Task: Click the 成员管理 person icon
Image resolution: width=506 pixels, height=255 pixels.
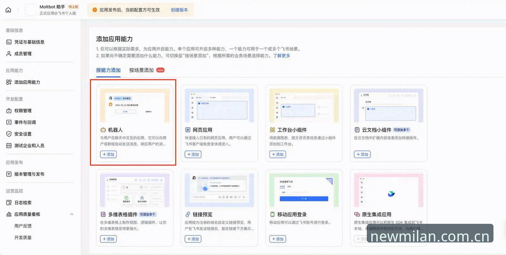Action: coord(9,54)
